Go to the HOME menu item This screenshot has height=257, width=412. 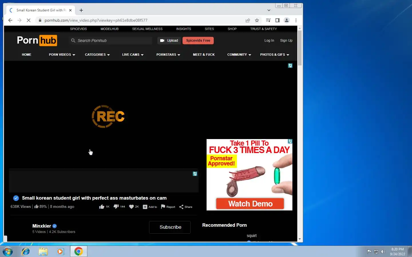coord(27,55)
